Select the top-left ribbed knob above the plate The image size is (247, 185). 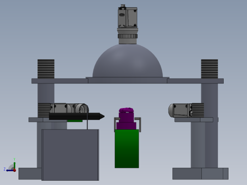[46, 69]
